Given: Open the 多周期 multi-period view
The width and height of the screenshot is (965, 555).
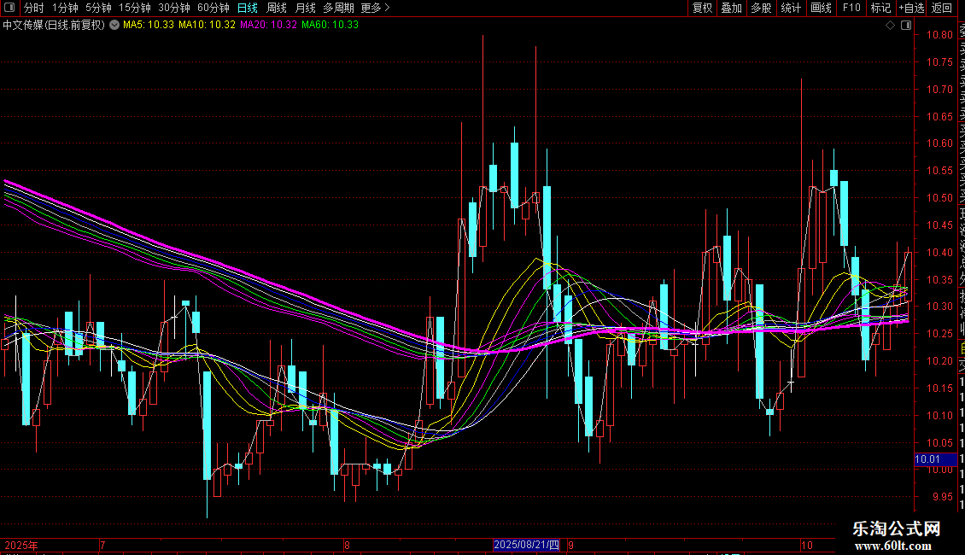Looking at the screenshot, I should click(338, 8).
